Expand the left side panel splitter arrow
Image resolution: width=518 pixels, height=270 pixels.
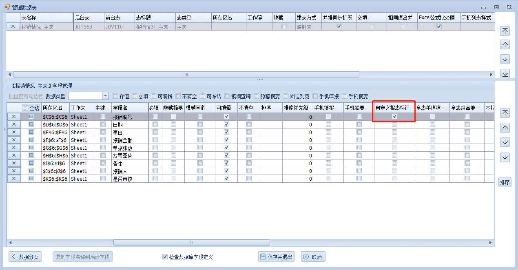tap(4, 130)
